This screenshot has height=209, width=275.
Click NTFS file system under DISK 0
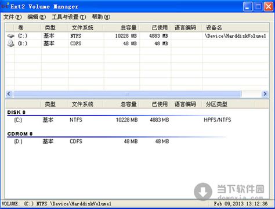coord(76,120)
